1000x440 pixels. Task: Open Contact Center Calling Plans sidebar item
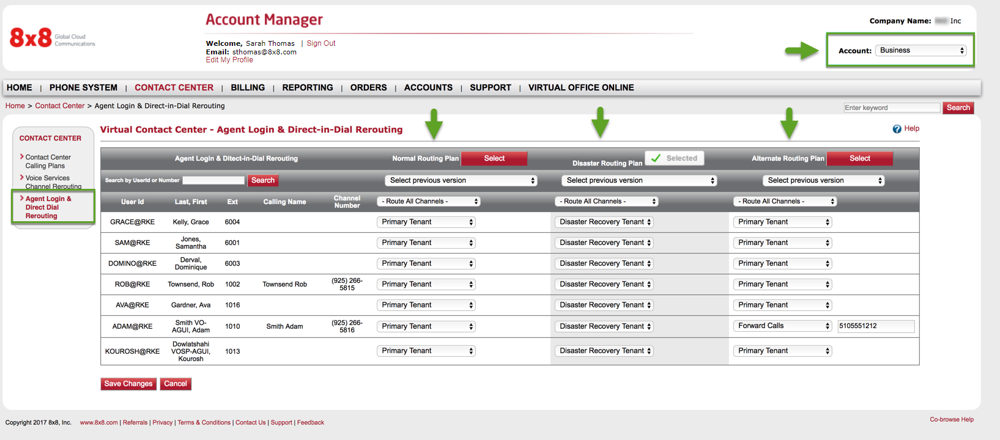[x=48, y=161]
